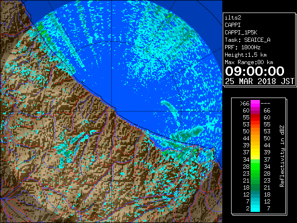Viewport: 297px width, 223px height.
Task: Click the PRF: 1800Hz text
Action: click(242, 47)
